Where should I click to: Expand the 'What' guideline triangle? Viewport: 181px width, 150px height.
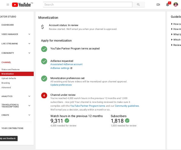pyautogui.click(x=172, y=34)
